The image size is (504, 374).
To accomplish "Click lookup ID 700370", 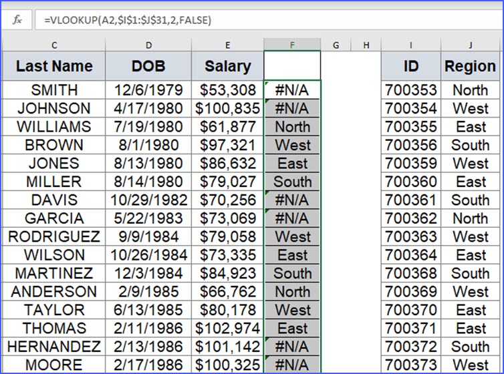I will [x=411, y=310].
